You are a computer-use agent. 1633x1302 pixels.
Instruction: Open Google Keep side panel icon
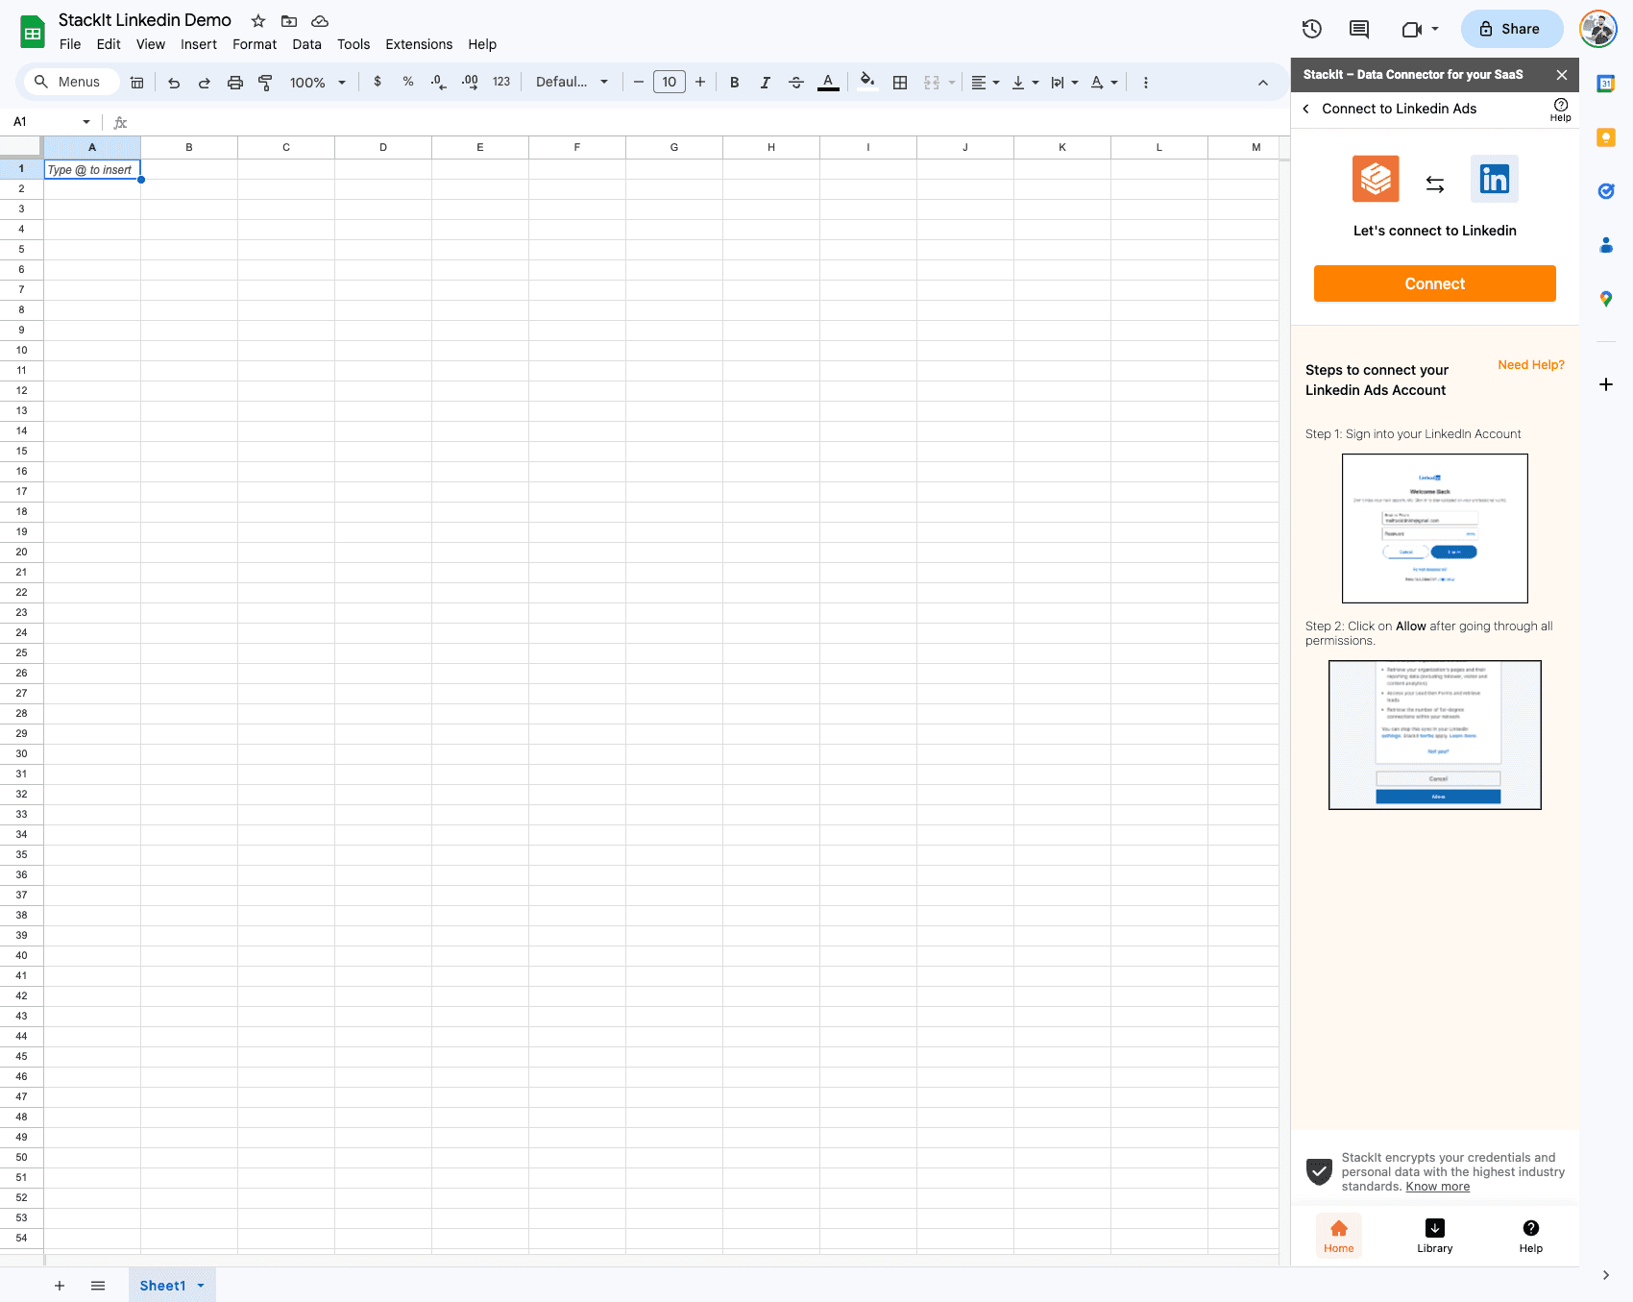(x=1606, y=137)
